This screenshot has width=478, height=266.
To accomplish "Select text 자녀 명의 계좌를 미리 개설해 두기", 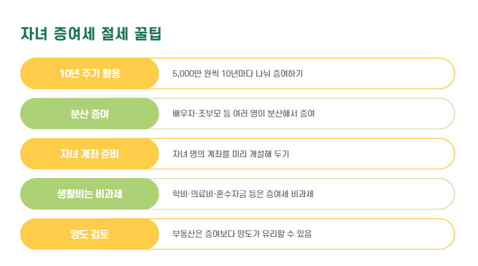I will (230, 154).
